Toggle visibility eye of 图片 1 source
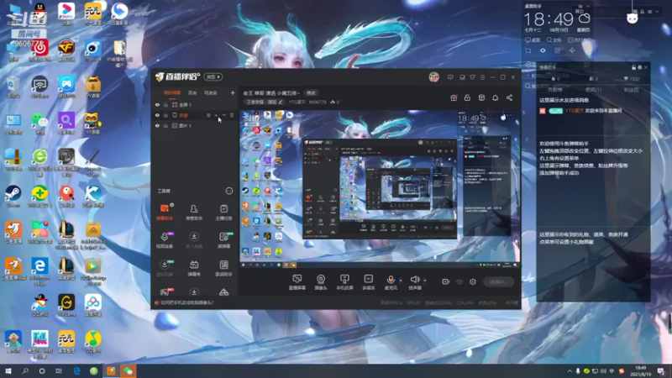Viewport: 672px width, 378px height. [157, 125]
